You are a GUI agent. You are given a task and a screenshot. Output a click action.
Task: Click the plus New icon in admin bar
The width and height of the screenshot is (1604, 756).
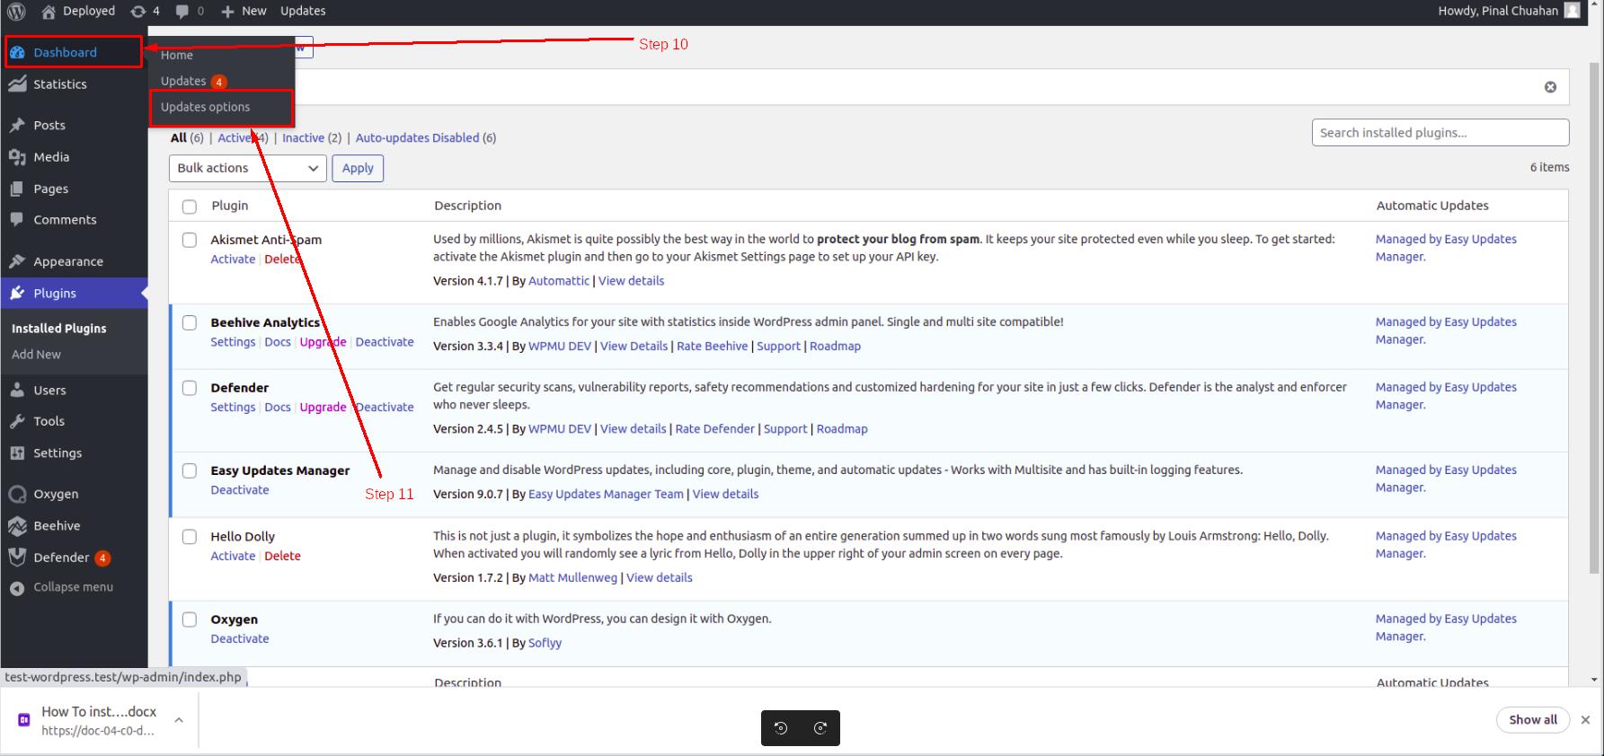227,11
